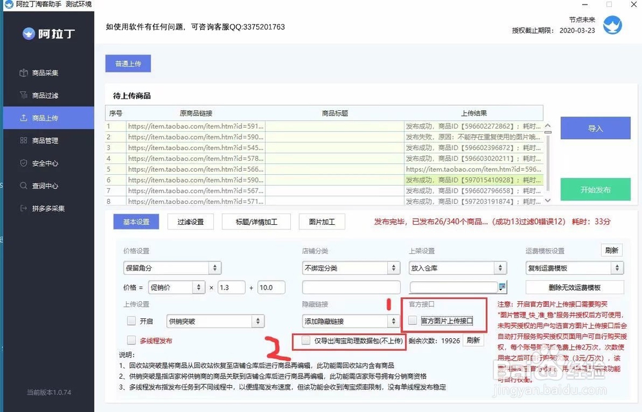Click the empty field under 店铺分类
642x412 pixels.
point(351,287)
